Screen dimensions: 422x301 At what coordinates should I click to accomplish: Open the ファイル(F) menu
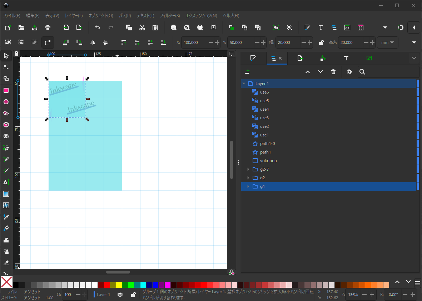coord(11,16)
